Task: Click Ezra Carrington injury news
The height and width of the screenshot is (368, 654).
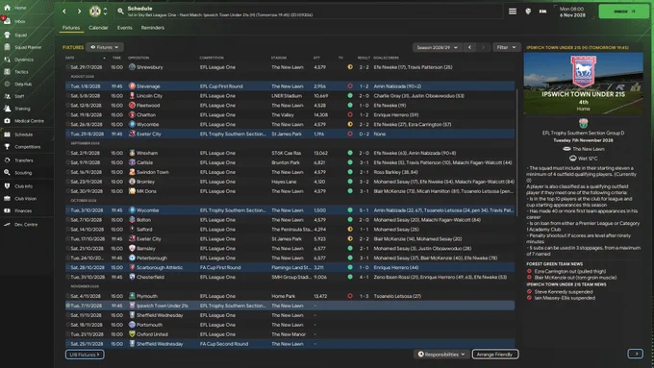Action: (570, 271)
